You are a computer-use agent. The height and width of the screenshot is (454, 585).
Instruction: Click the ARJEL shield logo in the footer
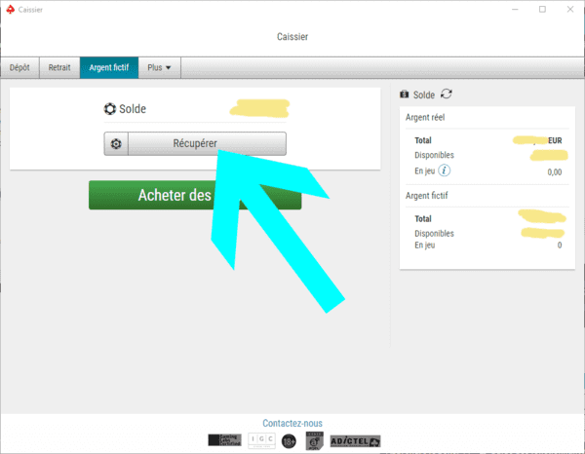click(x=314, y=441)
